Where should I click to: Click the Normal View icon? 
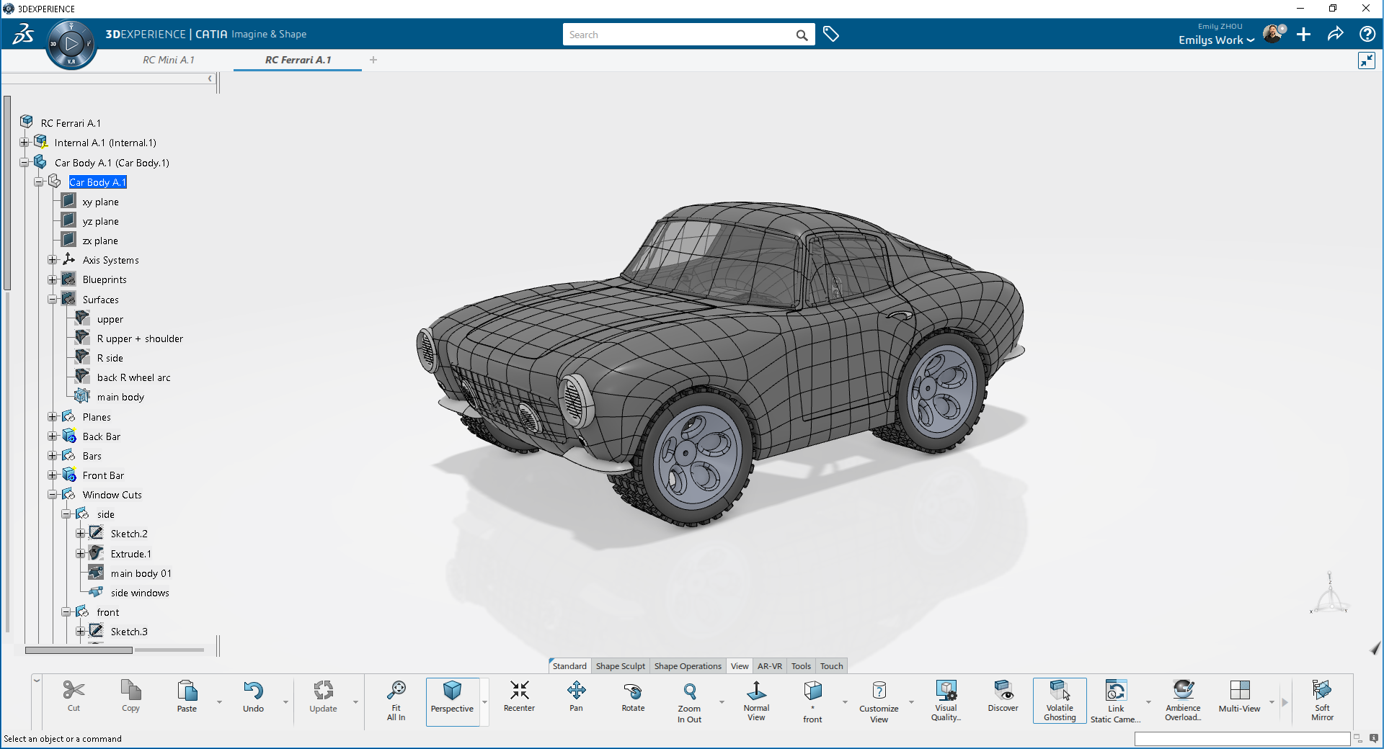756,699
